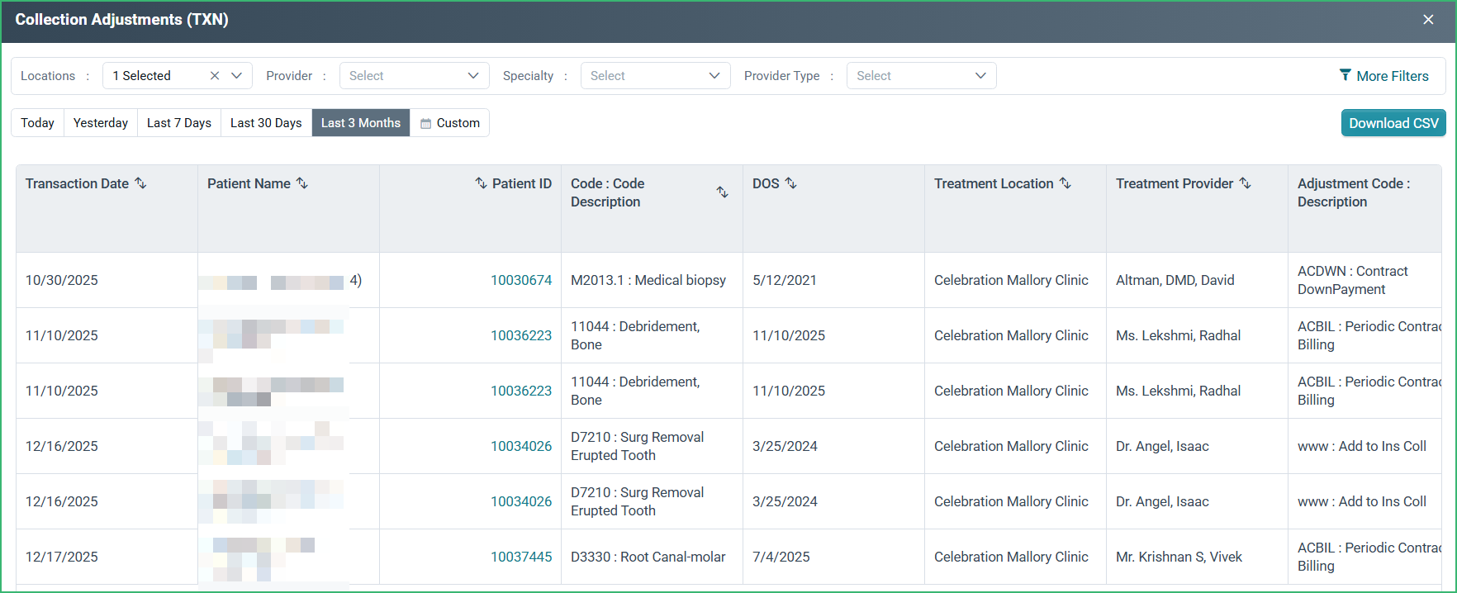This screenshot has width=1457, height=593.
Task: Sort the Code Description column
Action: (722, 192)
